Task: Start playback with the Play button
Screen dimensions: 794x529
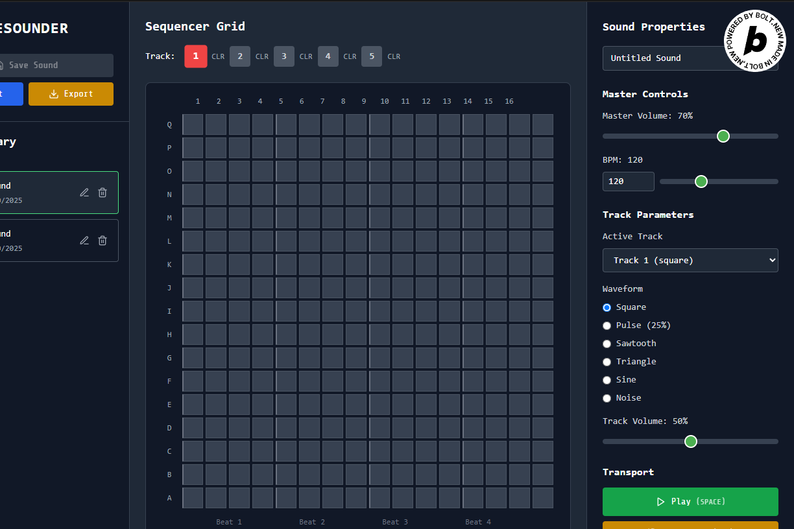Action: [690, 502]
